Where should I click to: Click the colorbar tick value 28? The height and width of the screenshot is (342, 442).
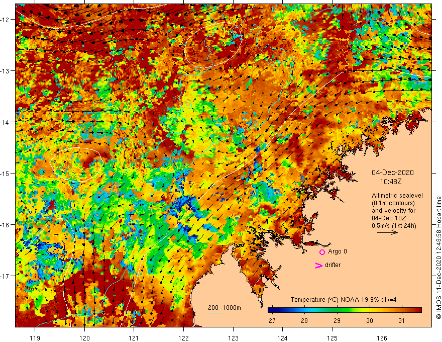point(304,320)
